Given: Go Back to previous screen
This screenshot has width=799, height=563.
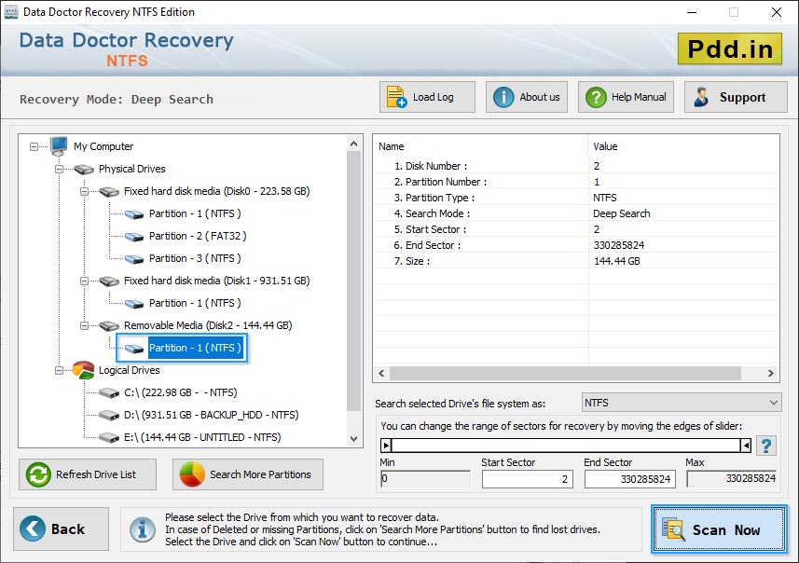Looking at the screenshot, I should [62, 529].
